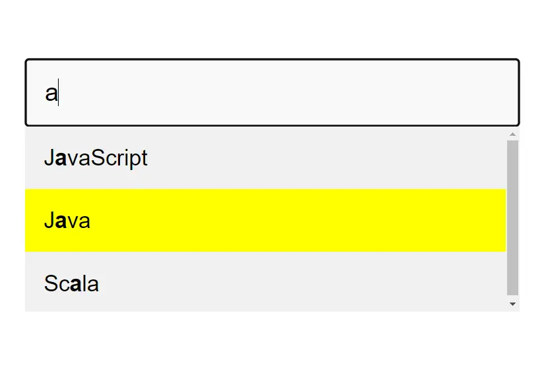Click the scrollbar down arrow
546x375 pixels.
(x=512, y=304)
